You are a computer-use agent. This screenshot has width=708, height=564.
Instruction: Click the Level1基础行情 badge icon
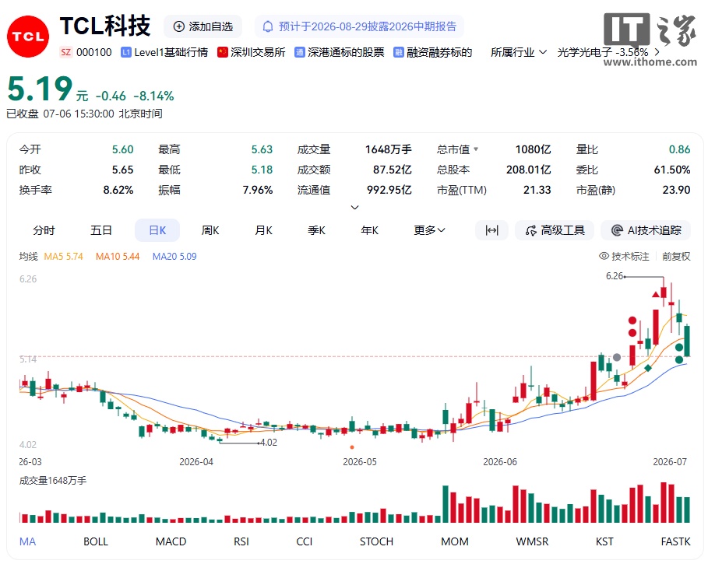pyautogui.click(x=125, y=52)
